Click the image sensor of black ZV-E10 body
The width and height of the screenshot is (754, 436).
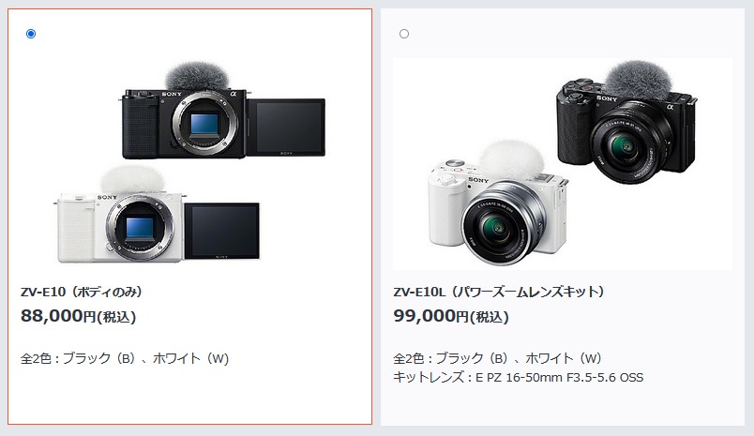205,124
